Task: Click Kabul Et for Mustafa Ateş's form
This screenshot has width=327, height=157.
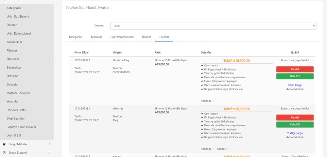Action: pos(295,76)
